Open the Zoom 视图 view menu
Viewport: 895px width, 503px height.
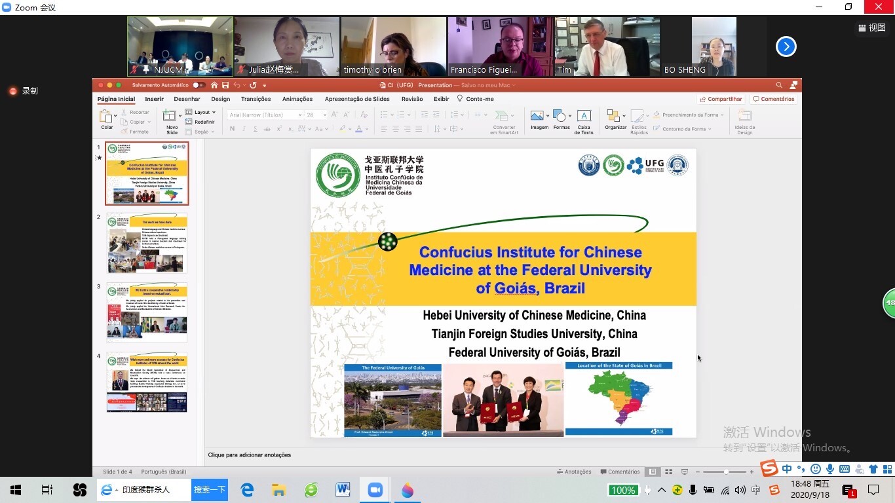[x=871, y=28]
